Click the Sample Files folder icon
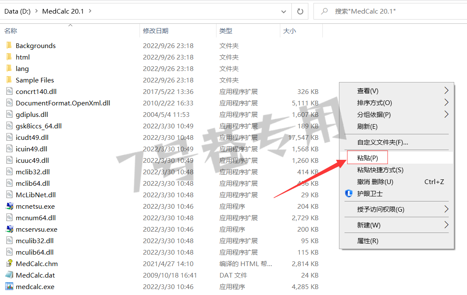 [9, 80]
